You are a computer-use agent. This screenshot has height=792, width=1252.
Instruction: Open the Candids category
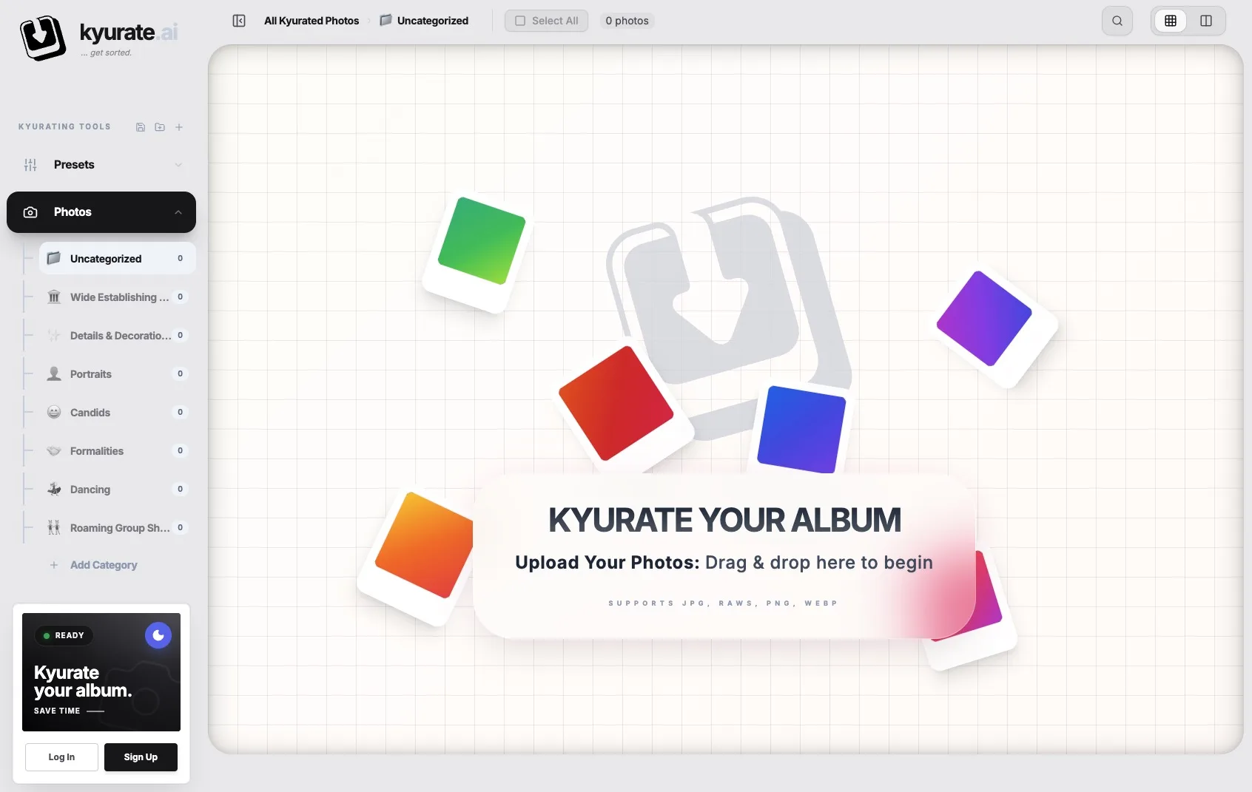pyautogui.click(x=118, y=412)
